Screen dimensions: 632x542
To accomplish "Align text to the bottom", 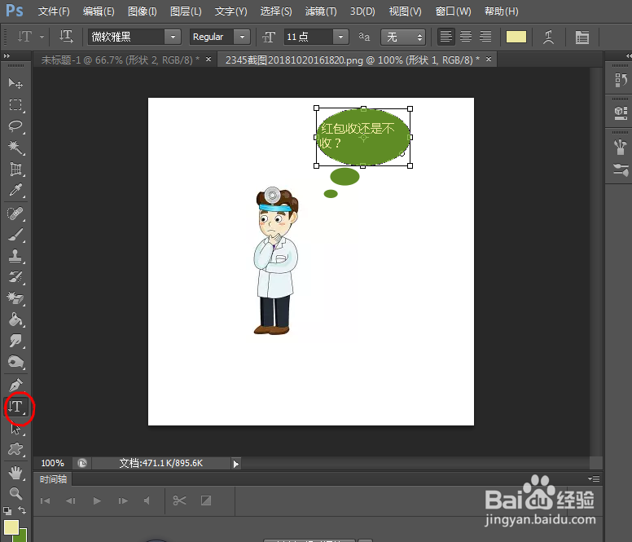I will pyautogui.click(x=485, y=37).
